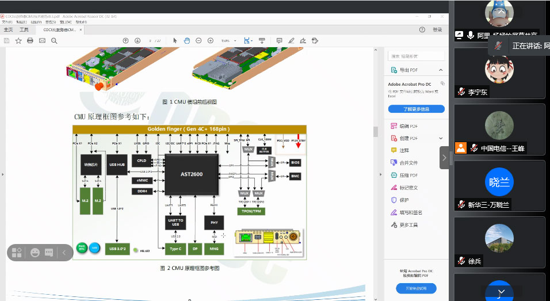Click the TPCM/TPM block in diagram
Screen dimensions: 550x301
[x=251, y=211]
